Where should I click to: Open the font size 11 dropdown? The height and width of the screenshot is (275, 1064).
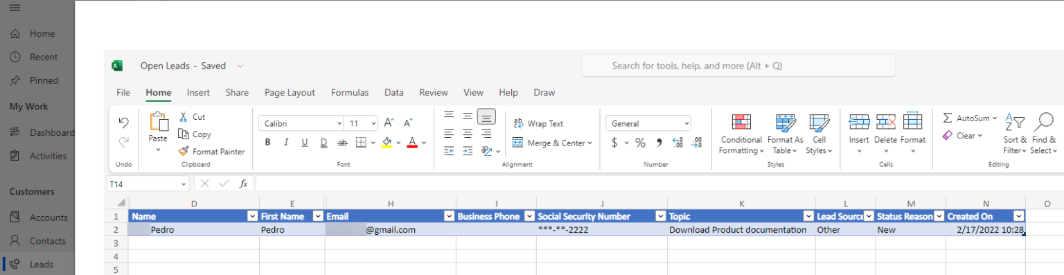373,123
